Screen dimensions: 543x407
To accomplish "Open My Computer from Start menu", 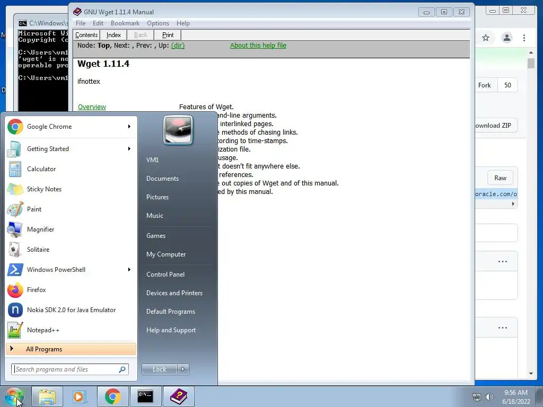I will pos(166,254).
